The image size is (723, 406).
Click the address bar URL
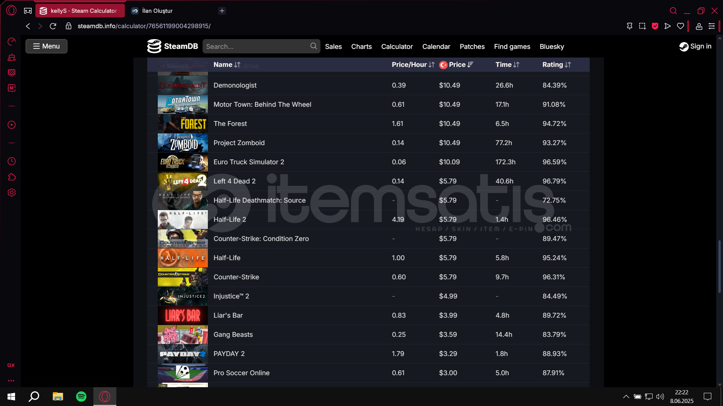click(x=144, y=26)
